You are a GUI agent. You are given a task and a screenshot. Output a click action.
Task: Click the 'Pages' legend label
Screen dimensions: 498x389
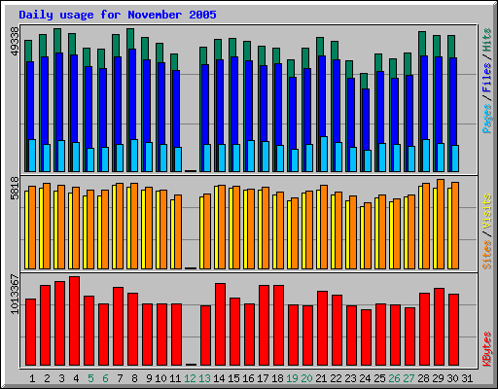[x=487, y=119]
